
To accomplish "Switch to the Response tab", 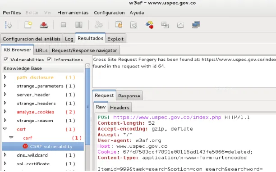I will pos(129,96).
